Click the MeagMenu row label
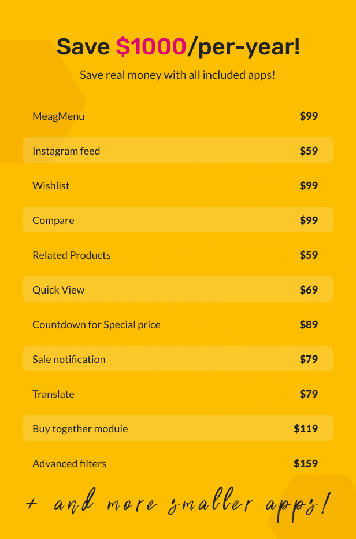Image resolution: width=356 pixels, height=539 pixels. (x=58, y=116)
